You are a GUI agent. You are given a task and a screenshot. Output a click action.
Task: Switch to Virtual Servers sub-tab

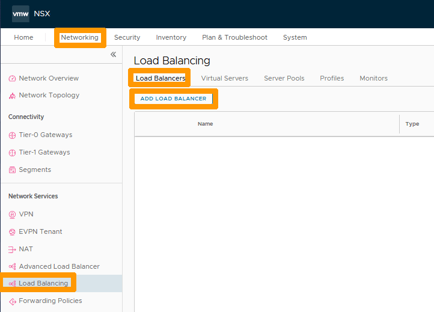click(x=224, y=78)
